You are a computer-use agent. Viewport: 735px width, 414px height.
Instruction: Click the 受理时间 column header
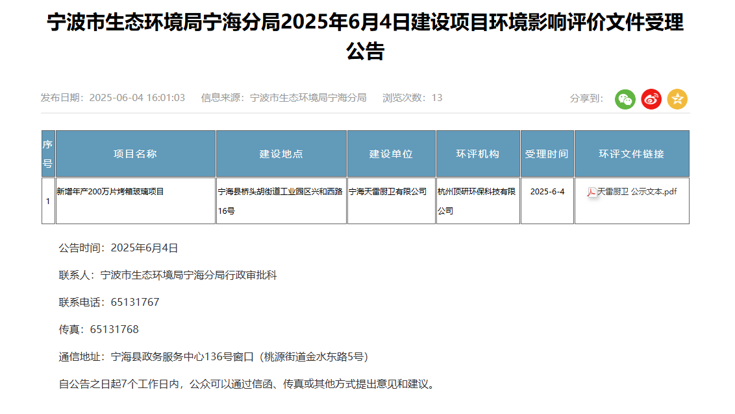547,154
